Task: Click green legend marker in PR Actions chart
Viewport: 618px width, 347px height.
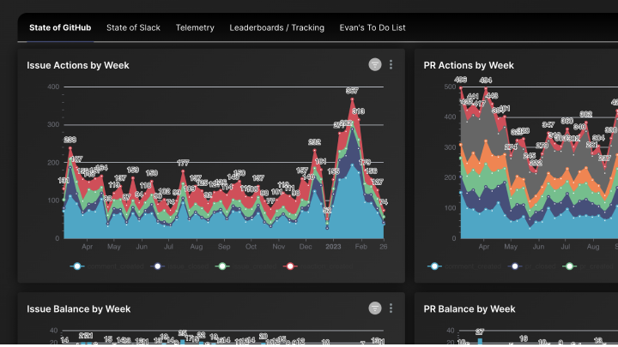Action: point(570,266)
